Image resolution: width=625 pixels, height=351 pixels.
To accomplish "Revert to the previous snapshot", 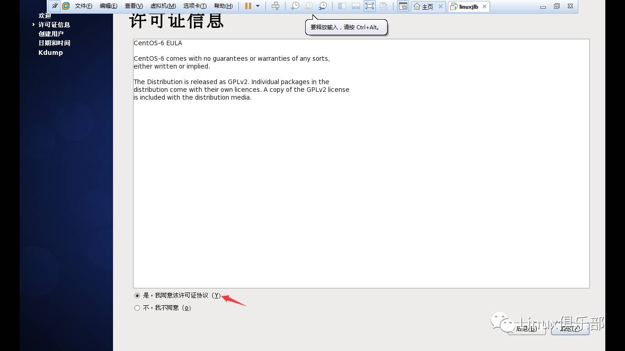I will coord(309,6).
